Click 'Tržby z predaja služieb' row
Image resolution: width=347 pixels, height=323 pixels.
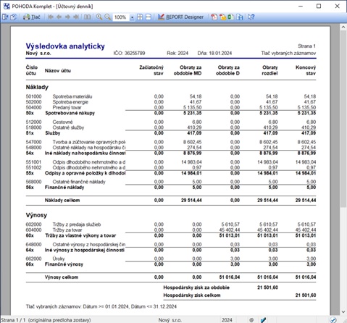(x=171, y=225)
